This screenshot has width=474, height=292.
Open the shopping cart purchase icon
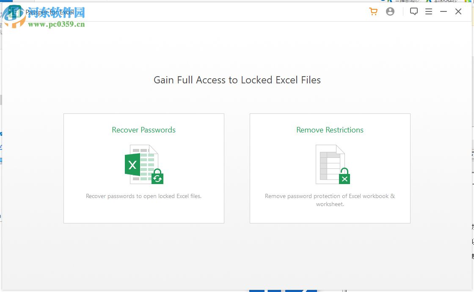point(373,11)
